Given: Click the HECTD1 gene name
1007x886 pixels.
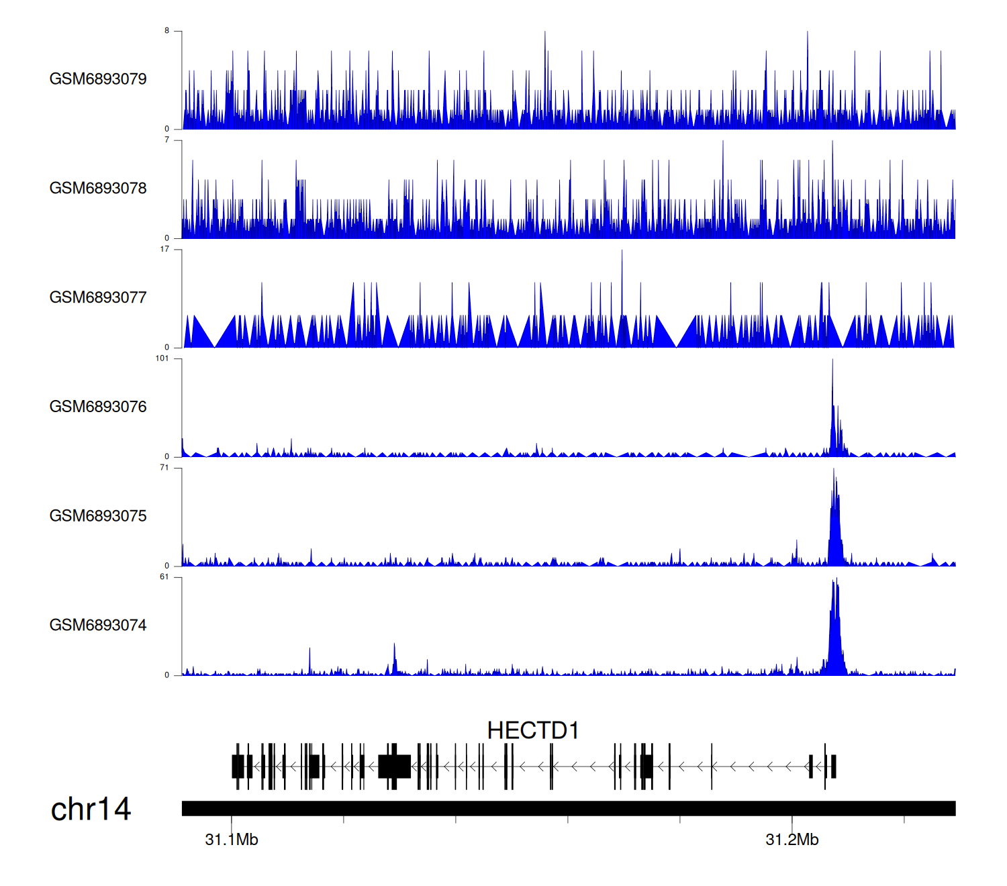Looking at the screenshot, I should tap(533, 730).
